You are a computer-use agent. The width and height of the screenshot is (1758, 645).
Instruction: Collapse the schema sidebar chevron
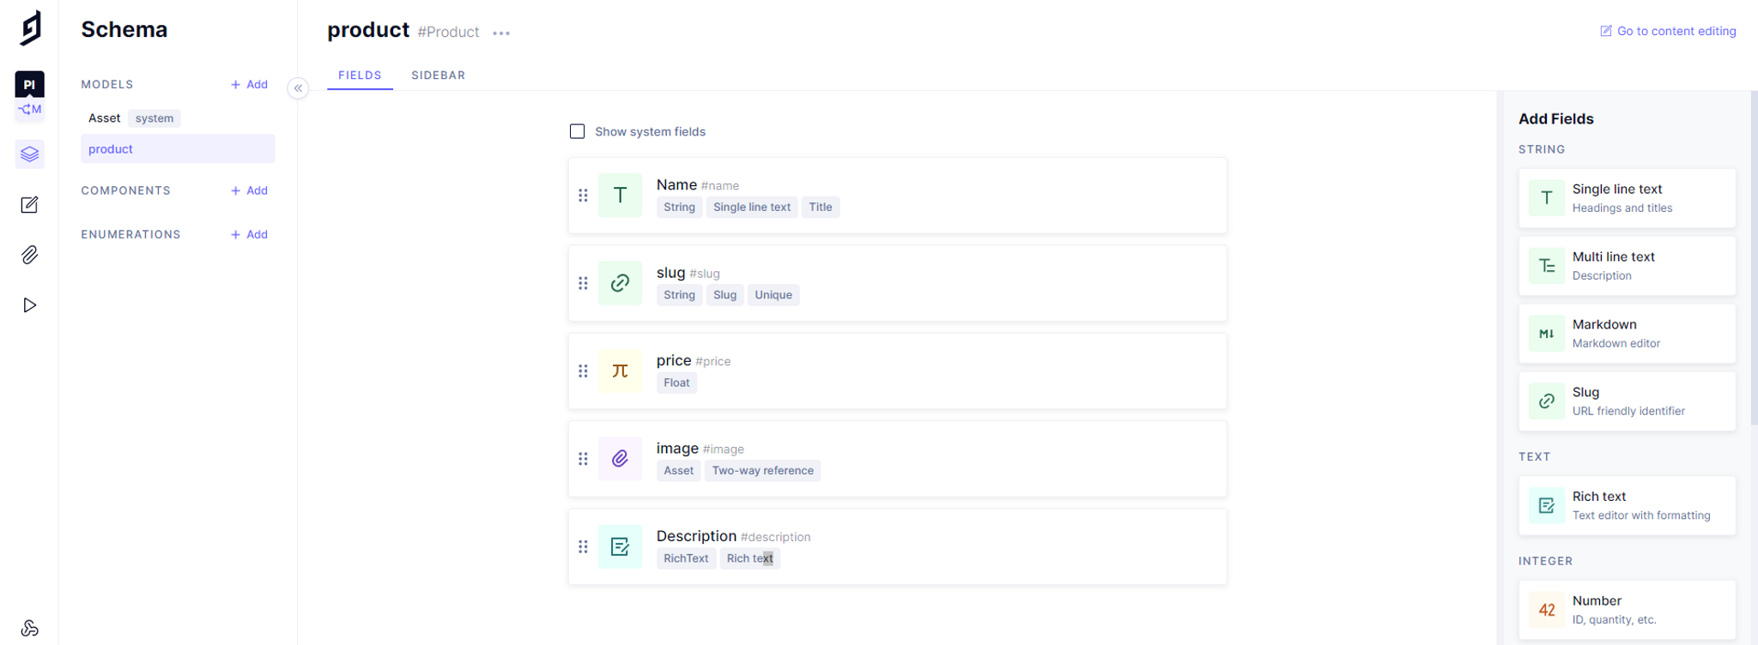[x=298, y=87]
